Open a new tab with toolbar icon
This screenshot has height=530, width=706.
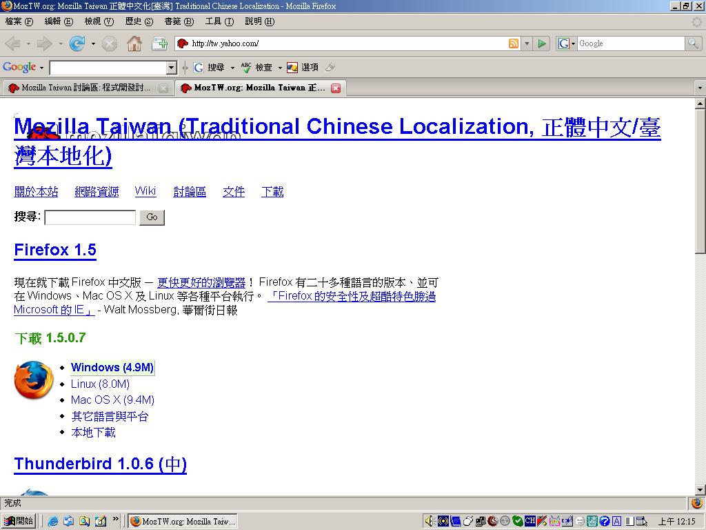tap(159, 43)
